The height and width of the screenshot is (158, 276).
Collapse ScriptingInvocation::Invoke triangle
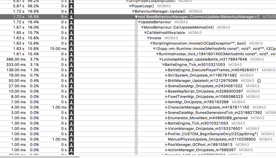[x=151, y=44]
